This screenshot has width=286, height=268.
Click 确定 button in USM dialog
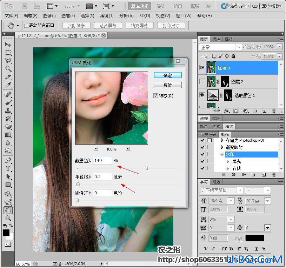(x=167, y=75)
